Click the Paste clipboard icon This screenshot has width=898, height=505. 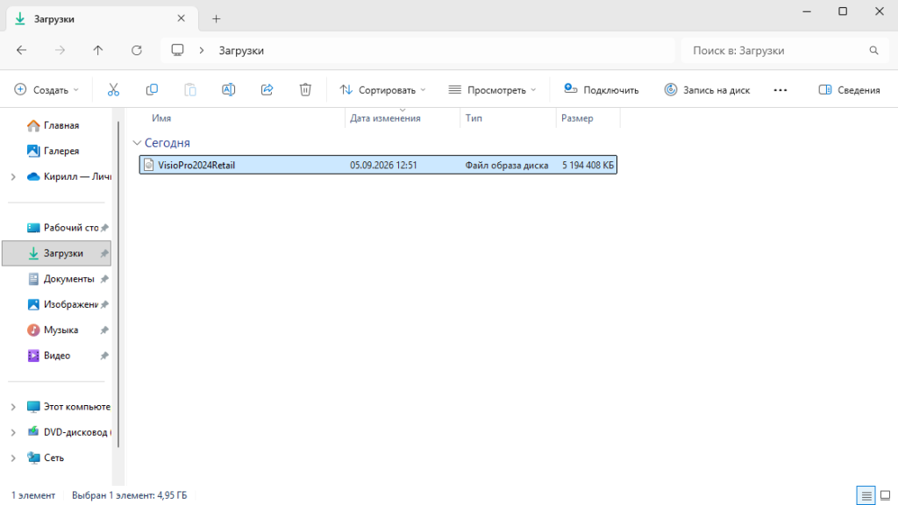click(x=190, y=90)
